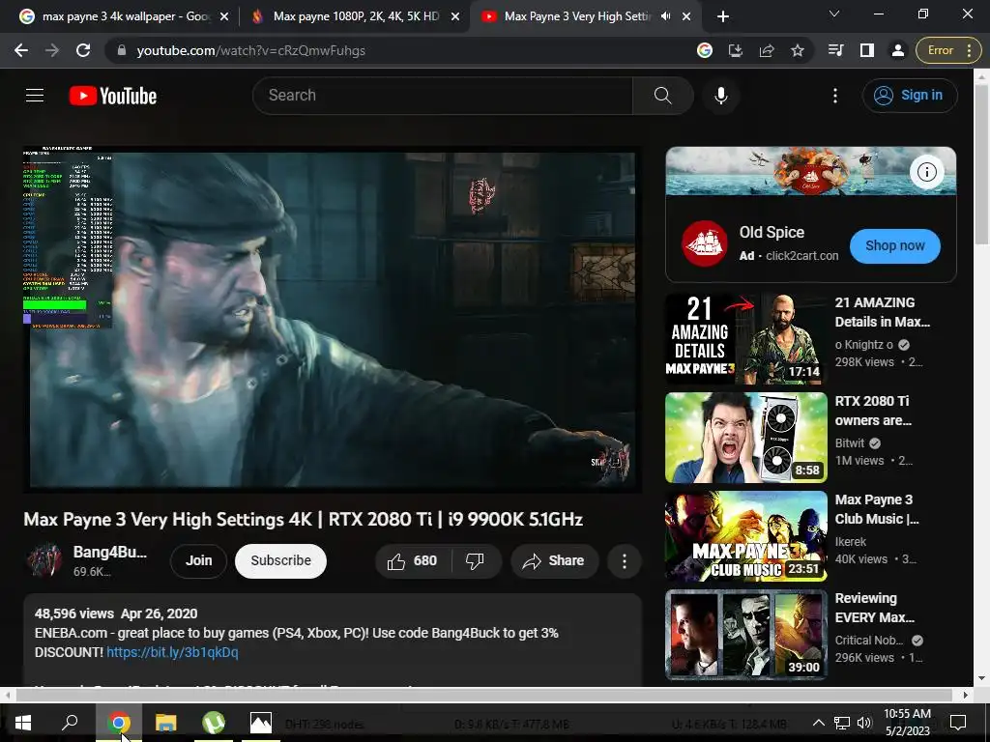Viewport: 990px width, 742px height.
Task: Click the Share button
Action: [x=554, y=561]
